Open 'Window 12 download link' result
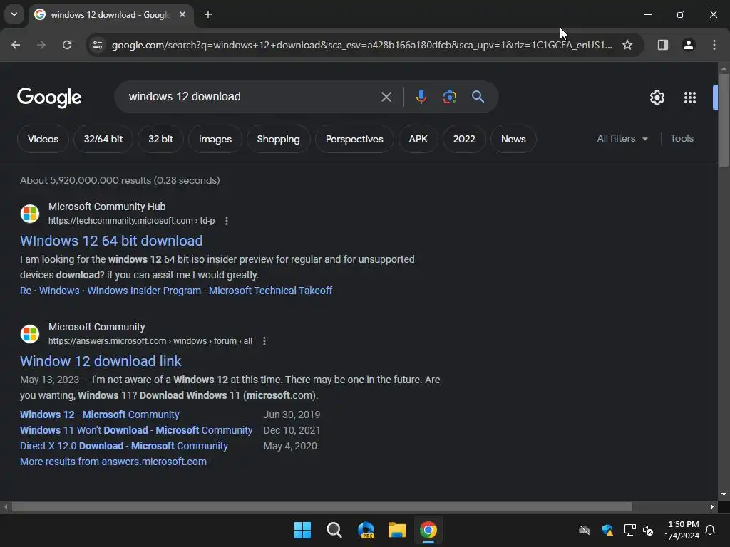Viewport: 730px width, 547px height. click(101, 361)
